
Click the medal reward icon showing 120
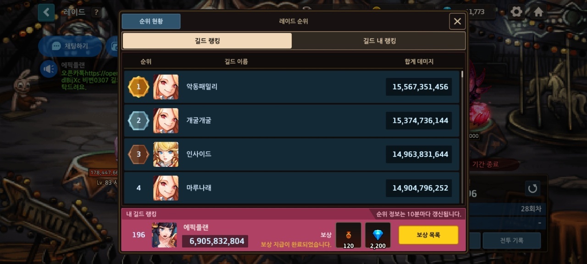[x=349, y=235]
